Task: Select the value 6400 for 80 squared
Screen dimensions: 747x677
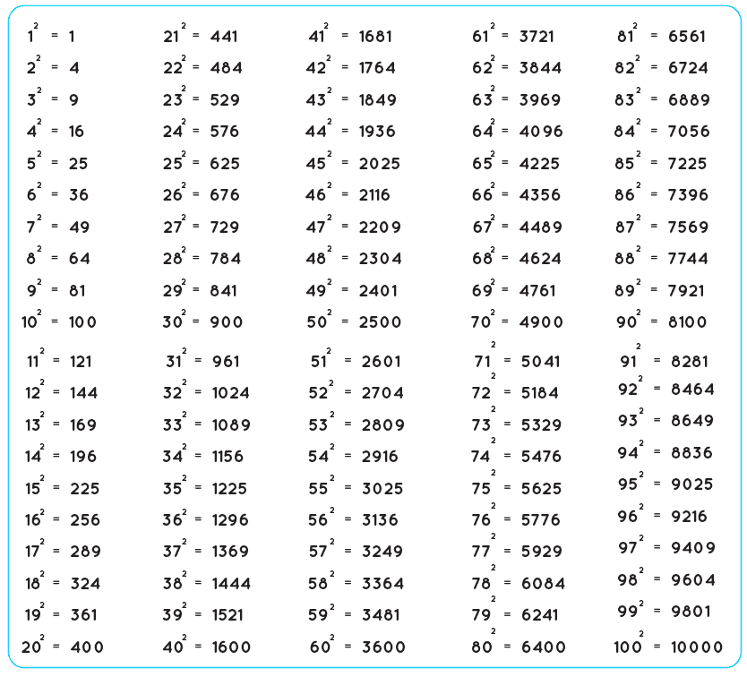Action: pos(544,647)
